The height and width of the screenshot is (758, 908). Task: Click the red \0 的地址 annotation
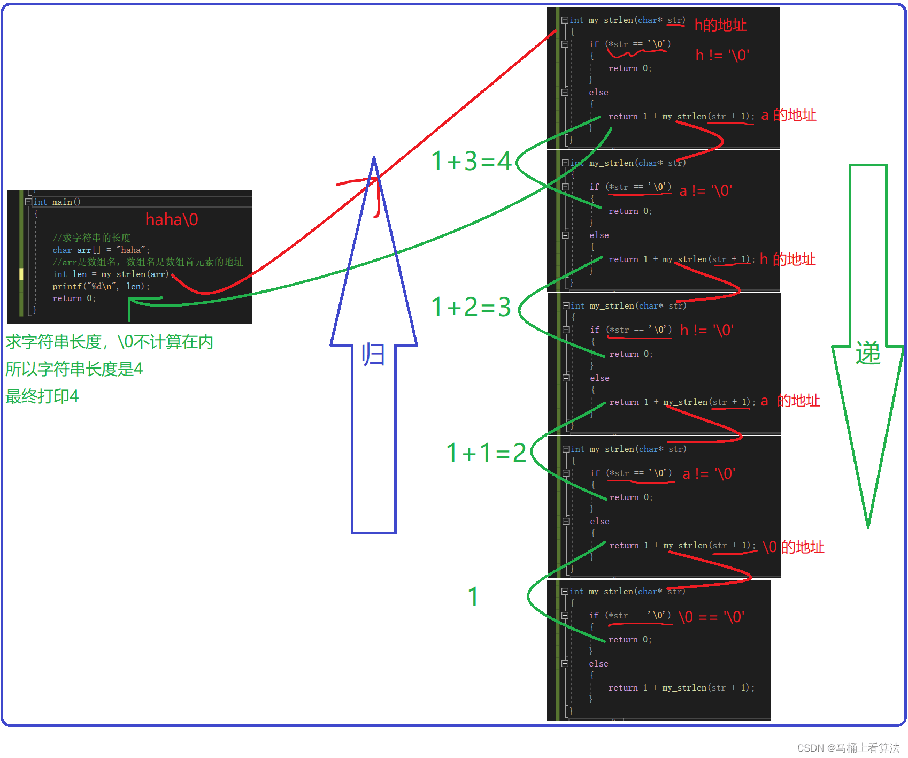point(793,547)
